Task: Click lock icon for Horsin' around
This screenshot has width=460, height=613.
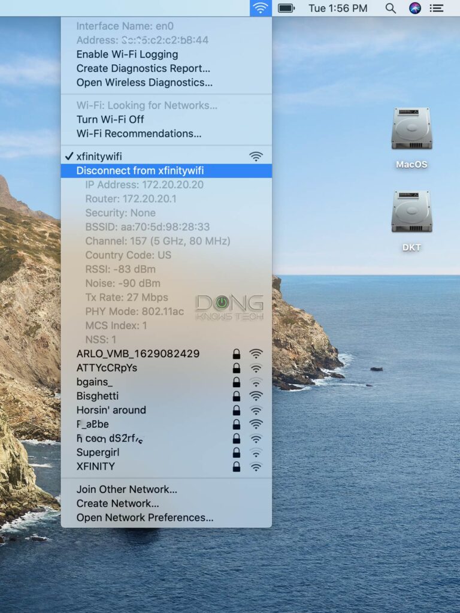Action: 237,410
